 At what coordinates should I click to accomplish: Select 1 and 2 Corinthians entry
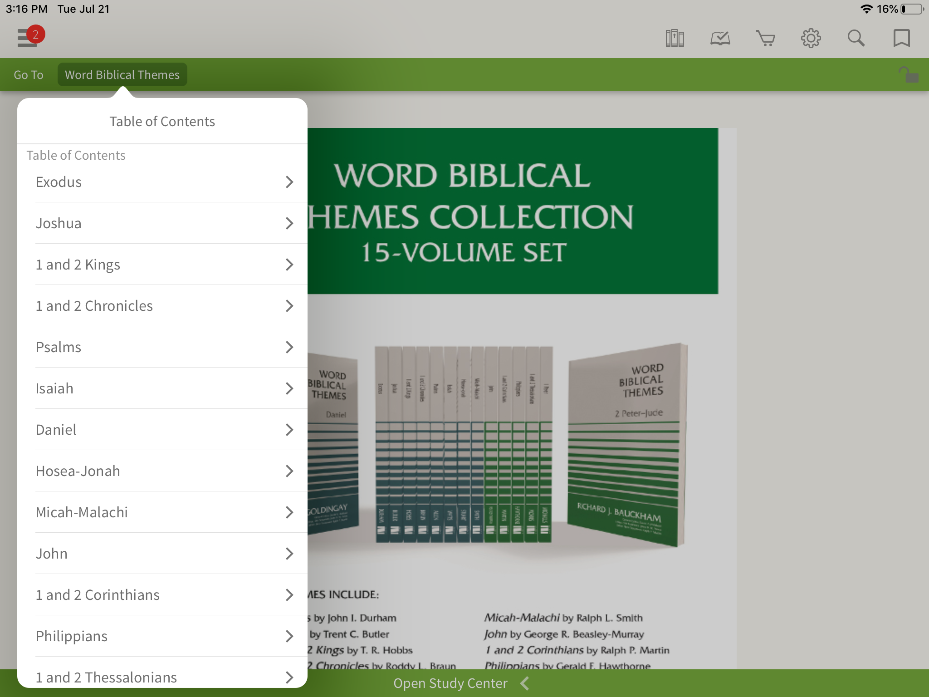point(162,595)
